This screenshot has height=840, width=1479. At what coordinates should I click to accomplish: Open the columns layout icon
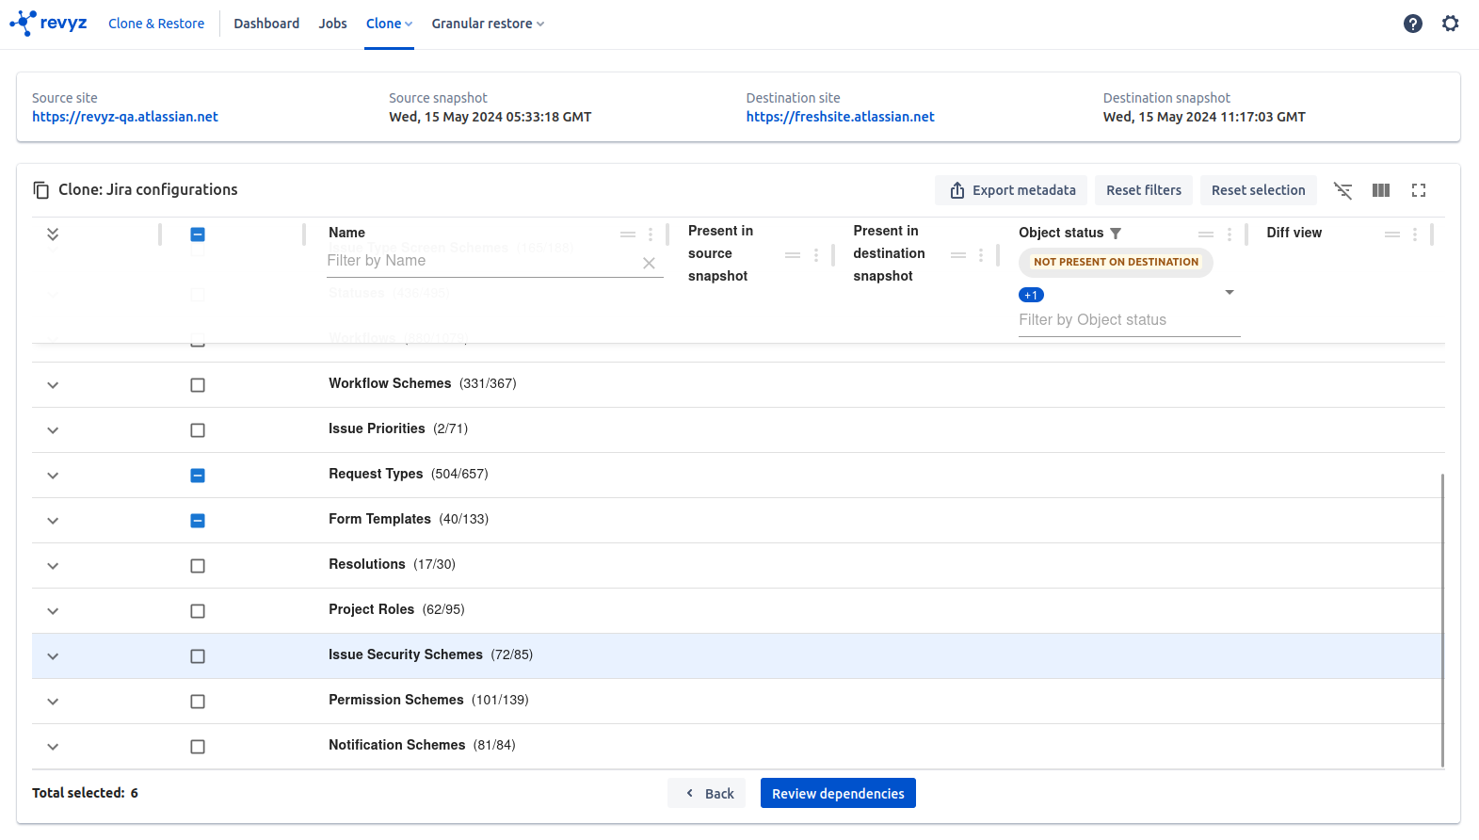pyautogui.click(x=1381, y=190)
